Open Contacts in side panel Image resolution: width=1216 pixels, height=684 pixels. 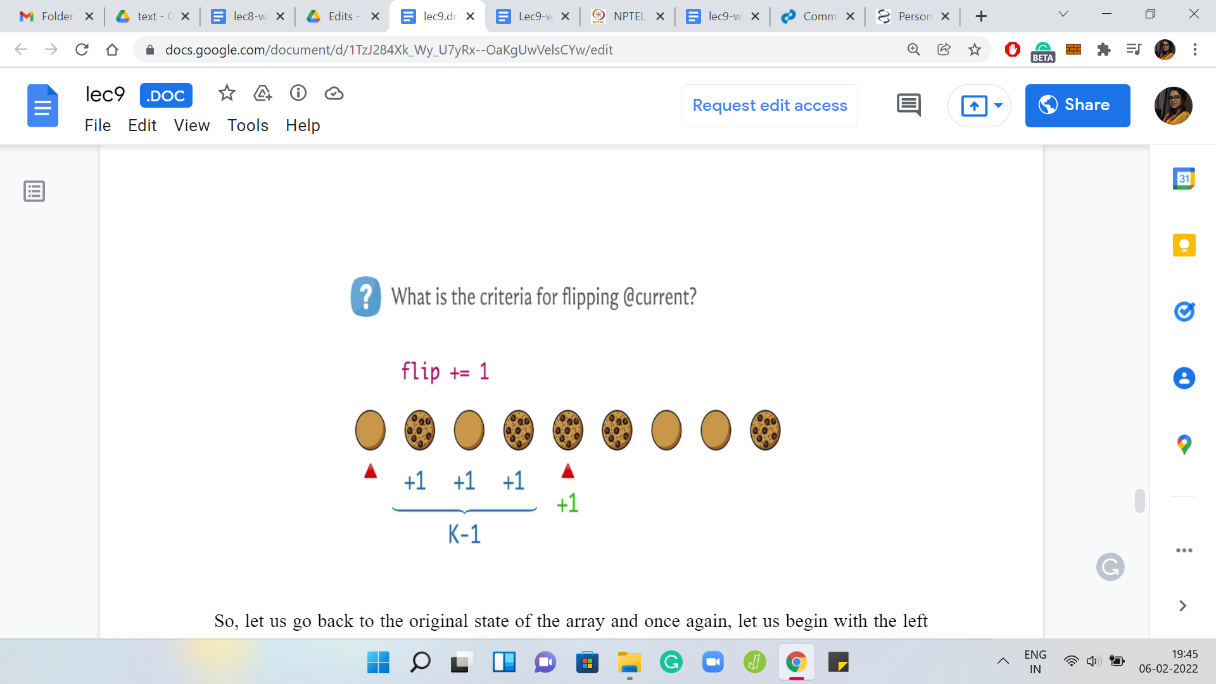[1184, 378]
